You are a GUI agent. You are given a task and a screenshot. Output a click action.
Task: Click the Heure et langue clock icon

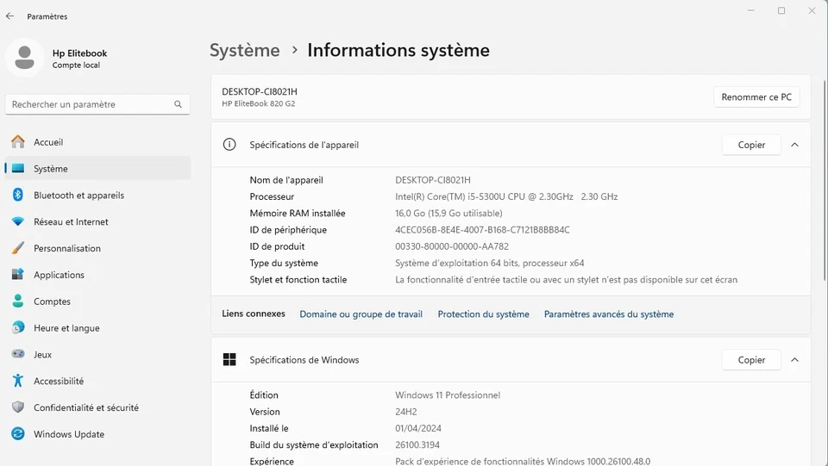[x=18, y=327]
